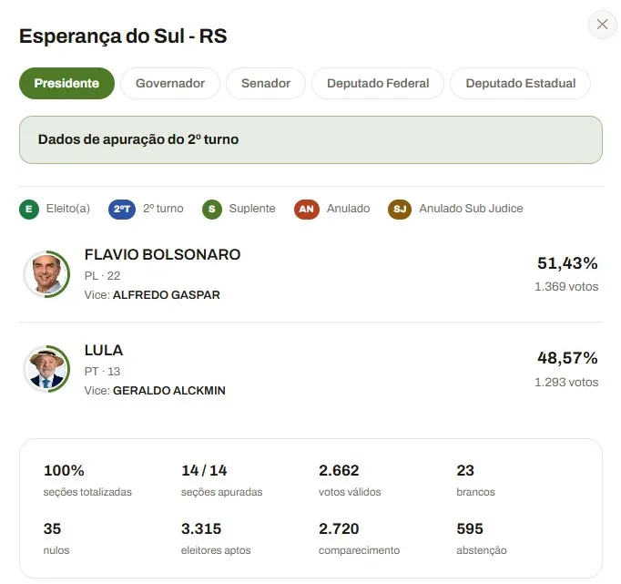Open the Deputado Estadual tab
The image size is (621, 584).
point(521,83)
